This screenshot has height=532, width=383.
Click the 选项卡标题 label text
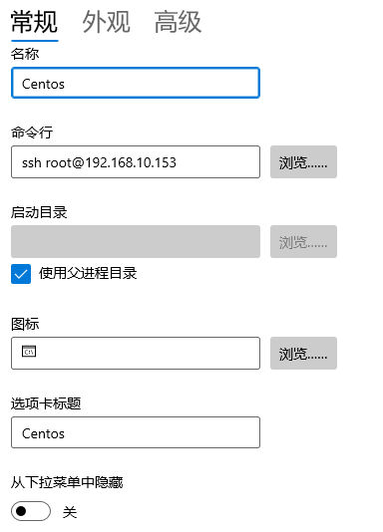[46, 403]
